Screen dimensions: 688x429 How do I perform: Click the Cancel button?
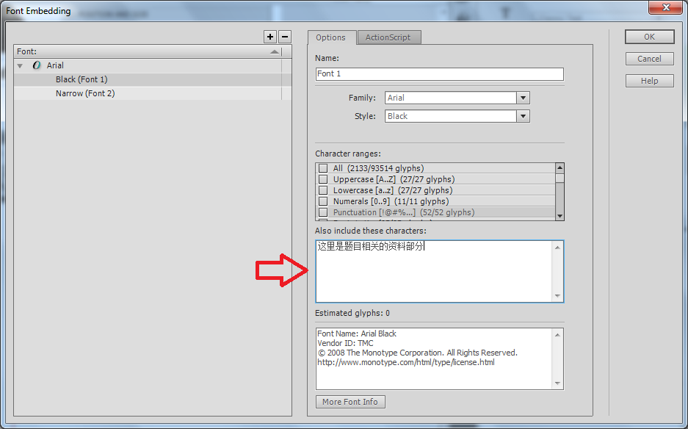[x=649, y=59]
